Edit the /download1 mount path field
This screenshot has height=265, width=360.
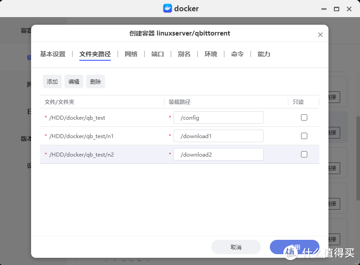point(219,136)
